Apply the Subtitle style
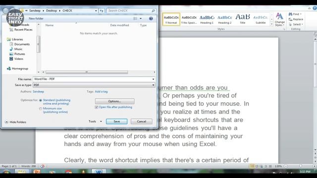This screenshot has height=178, width=317. coord(261,19)
